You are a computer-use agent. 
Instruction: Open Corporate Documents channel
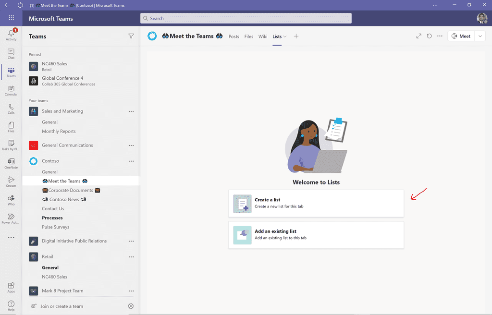pos(71,190)
